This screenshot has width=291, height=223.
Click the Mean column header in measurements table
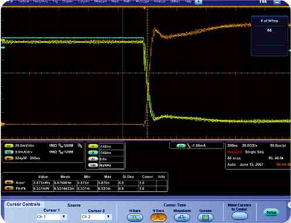click(x=65, y=177)
